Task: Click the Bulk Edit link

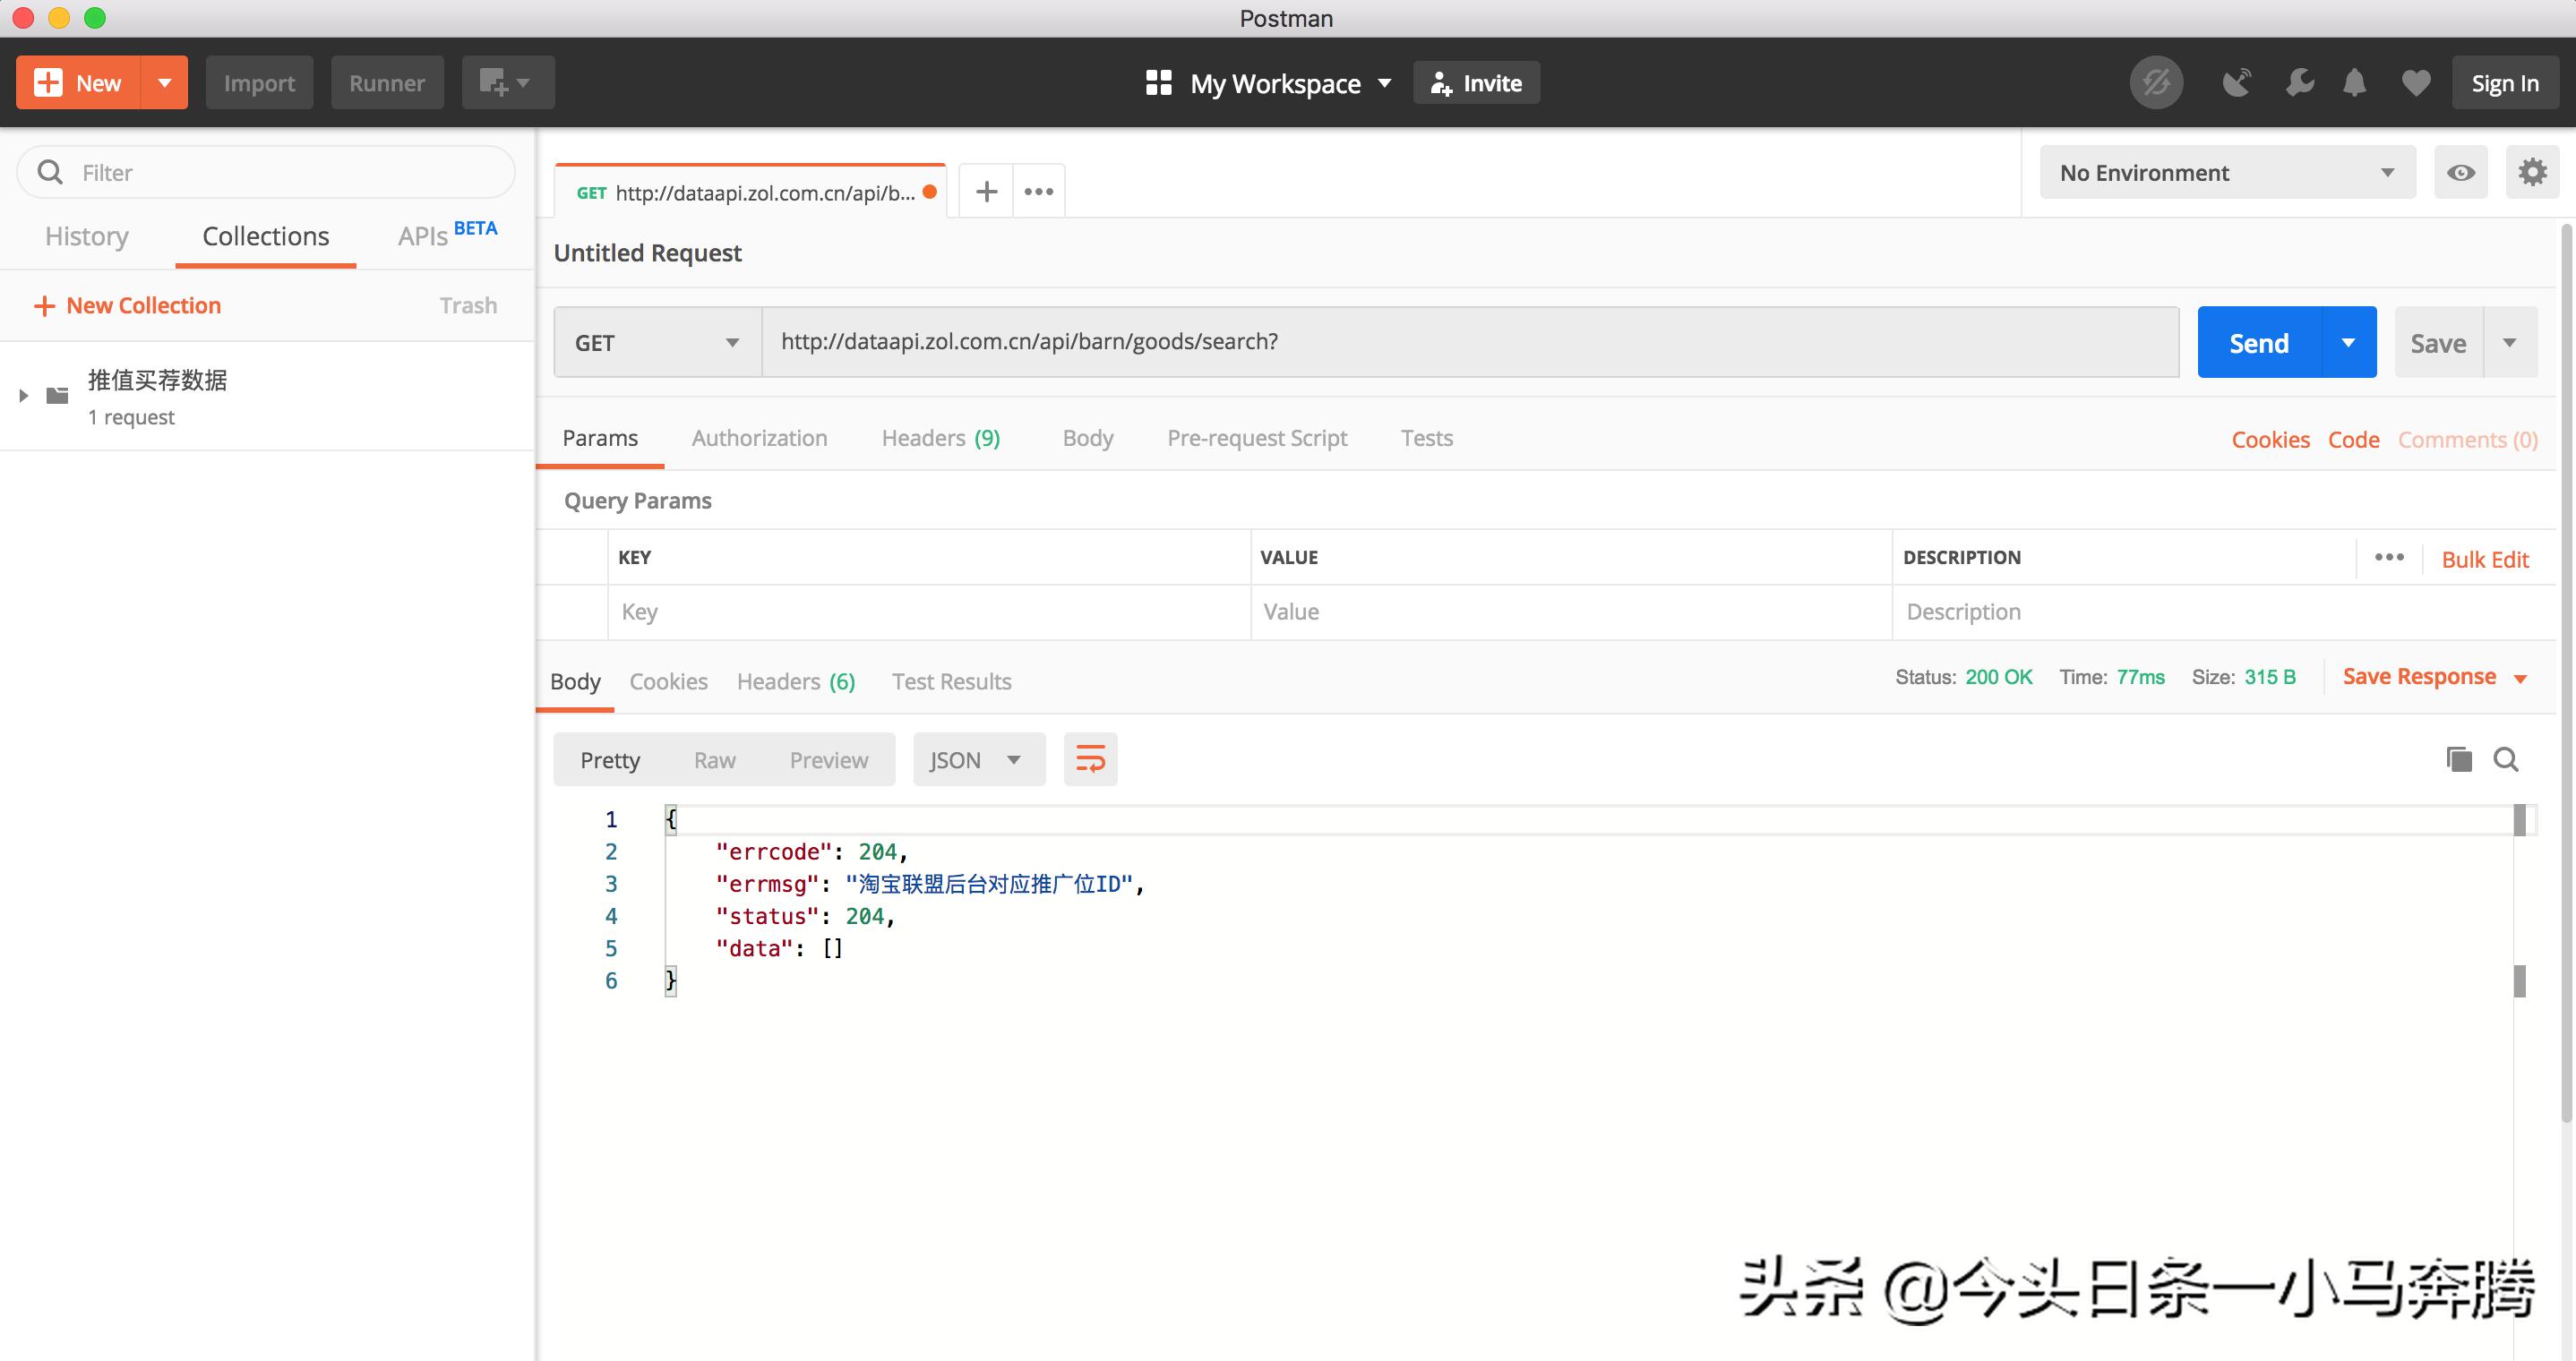Action: [2484, 559]
